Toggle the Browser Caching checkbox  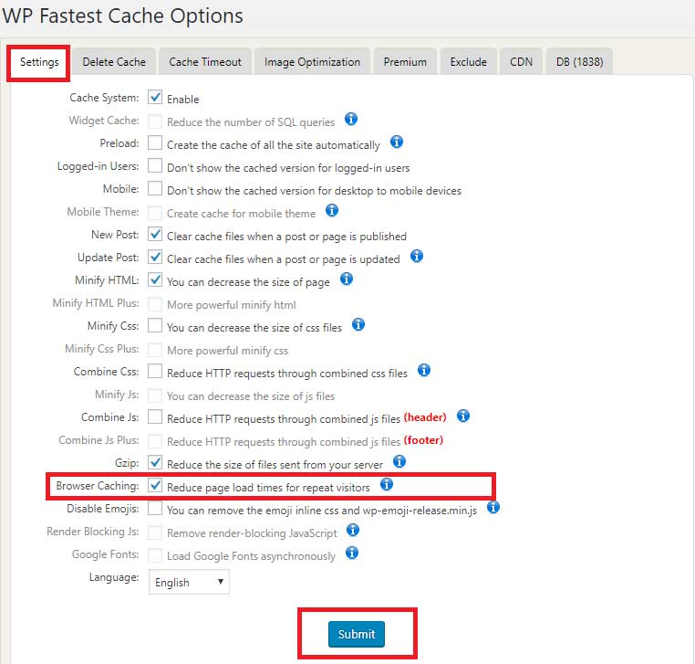tap(155, 485)
